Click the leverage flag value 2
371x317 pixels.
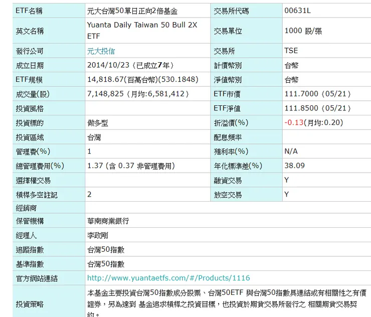pyautogui.click(x=89, y=195)
